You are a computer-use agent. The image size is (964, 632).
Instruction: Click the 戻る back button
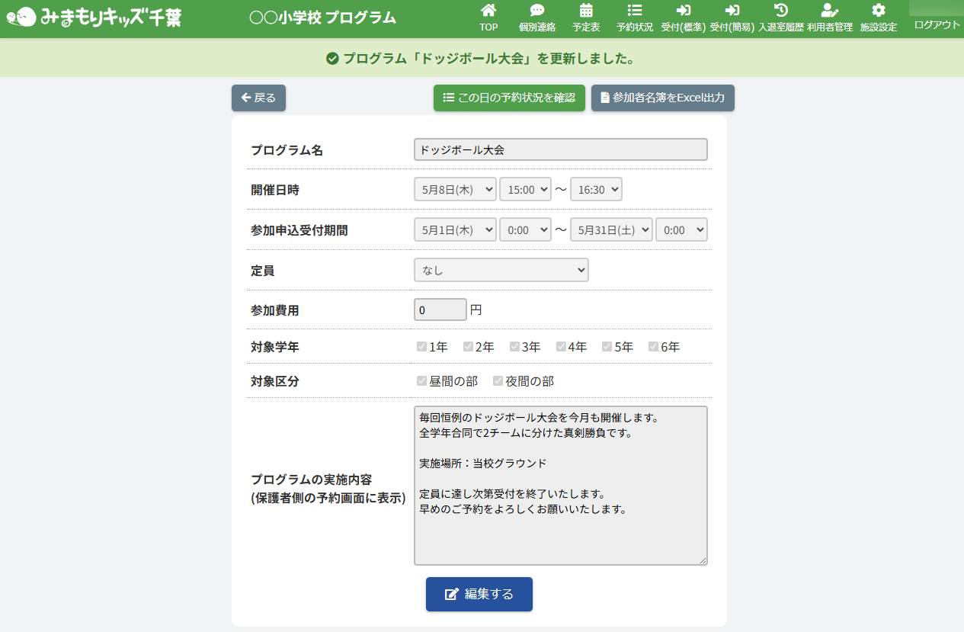point(258,98)
